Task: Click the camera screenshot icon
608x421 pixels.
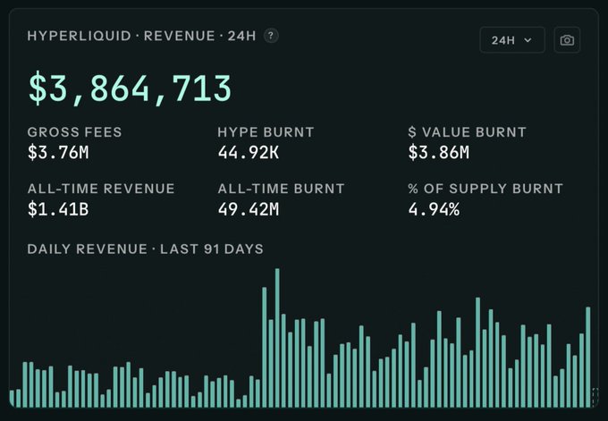Action: [x=567, y=40]
